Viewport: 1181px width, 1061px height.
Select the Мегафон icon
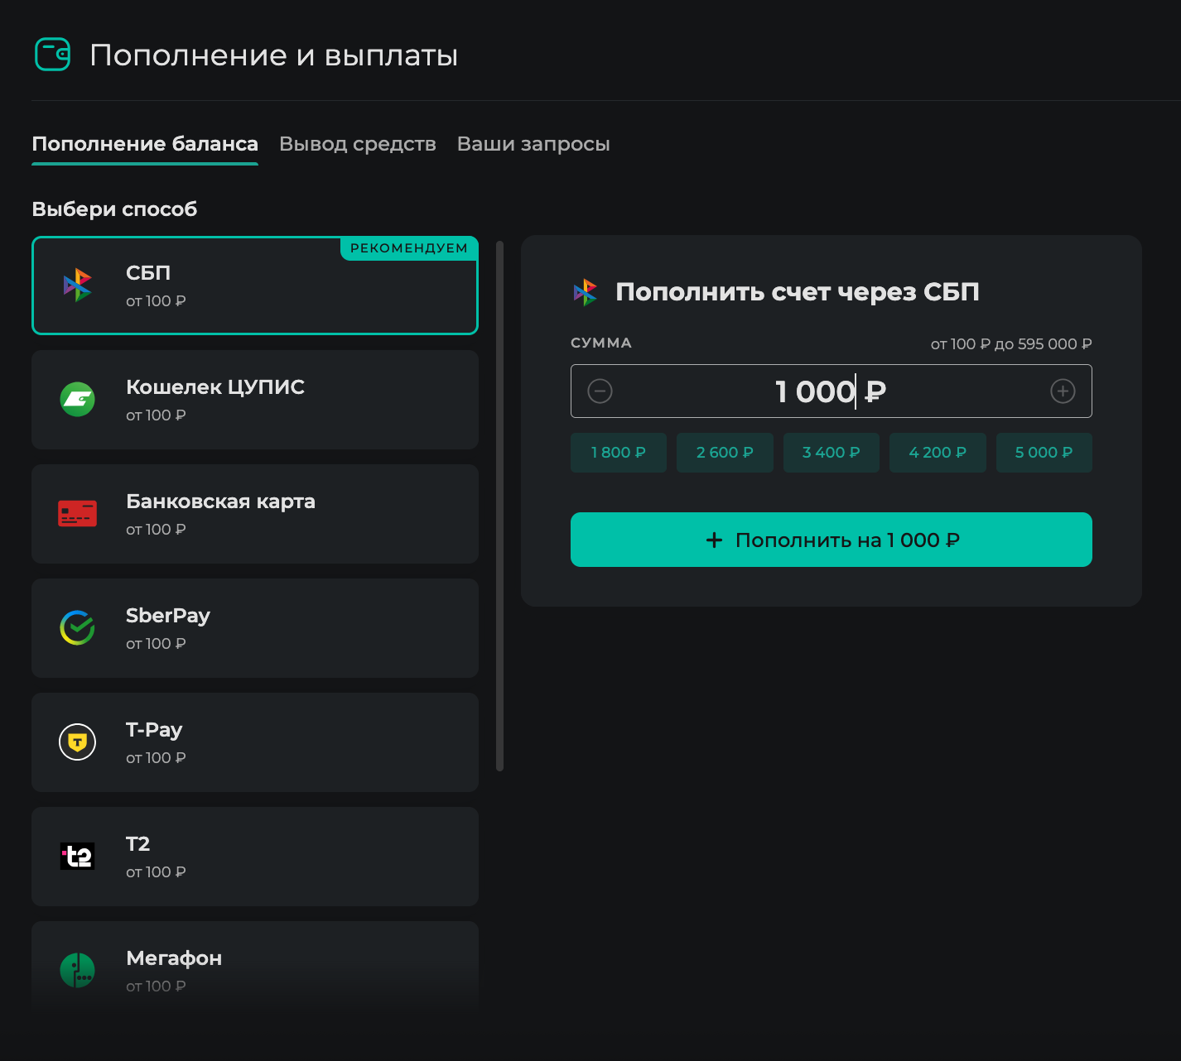pos(77,970)
